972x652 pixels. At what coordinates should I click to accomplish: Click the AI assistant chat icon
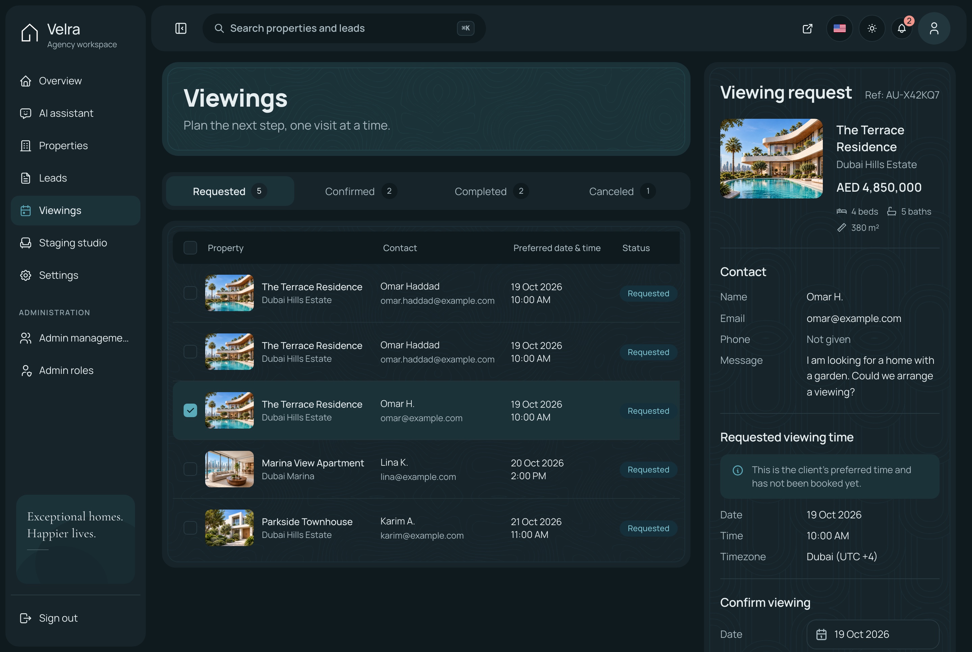26,113
